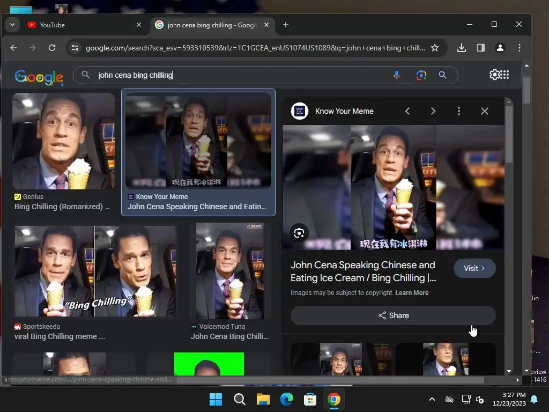The height and width of the screenshot is (412, 549).
Task: Open Voicemod Tuna image result
Action: [229, 271]
